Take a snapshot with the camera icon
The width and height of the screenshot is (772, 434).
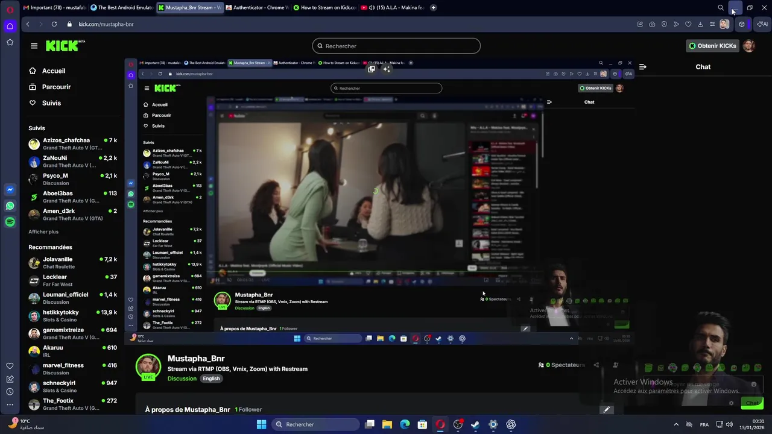pyautogui.click(x=652, y=24)
